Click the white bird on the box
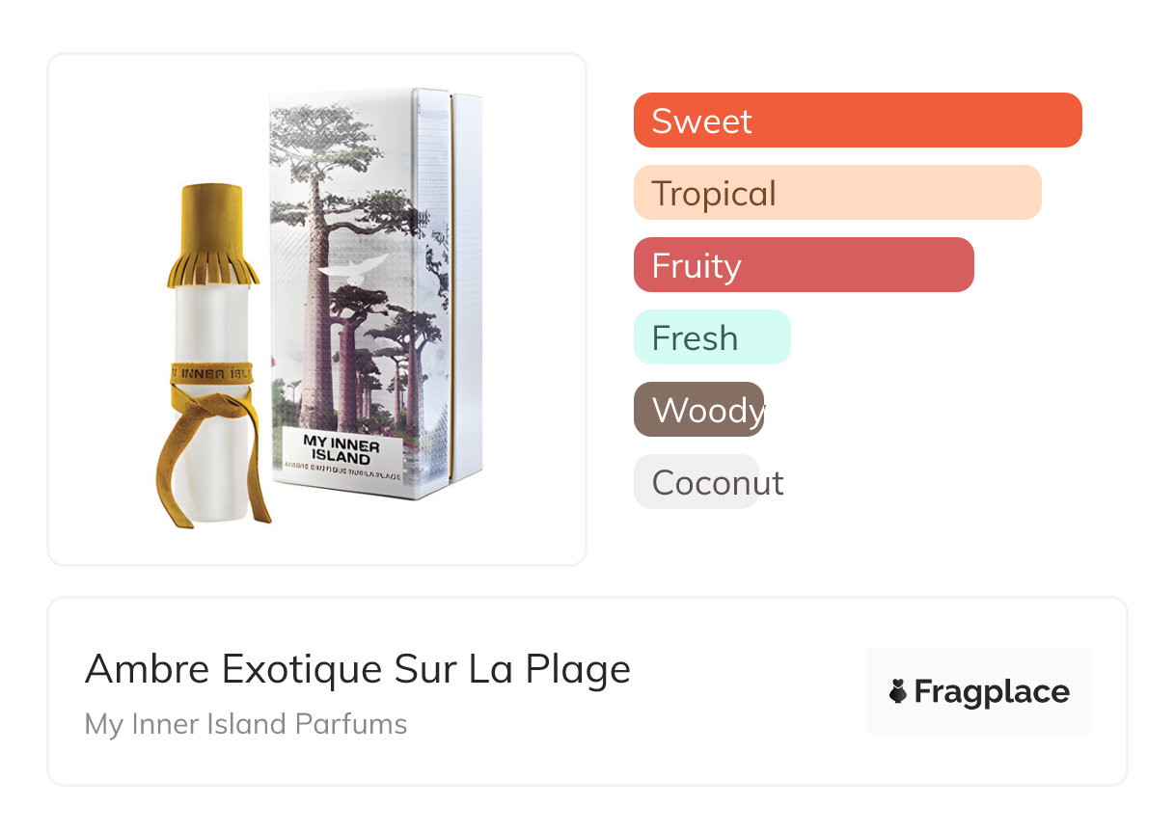1175x833 pixels. pyautogui.click(x=351, y=273)
